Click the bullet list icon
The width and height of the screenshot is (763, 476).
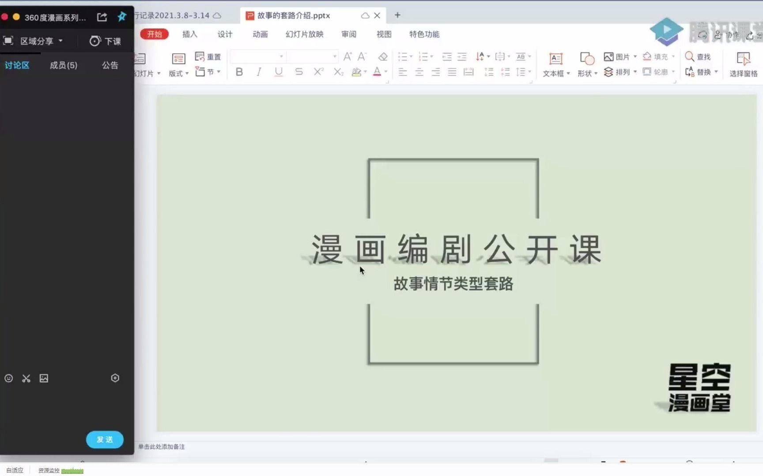(x=402, y=56)
